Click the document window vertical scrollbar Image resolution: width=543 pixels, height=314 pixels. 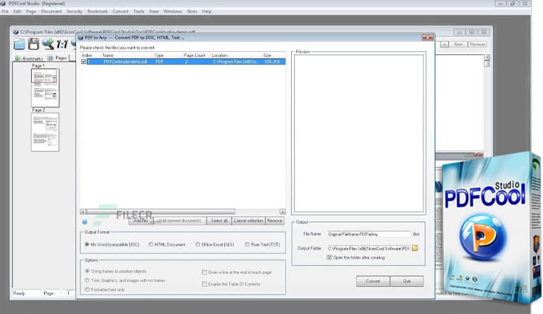click(486, 102)
